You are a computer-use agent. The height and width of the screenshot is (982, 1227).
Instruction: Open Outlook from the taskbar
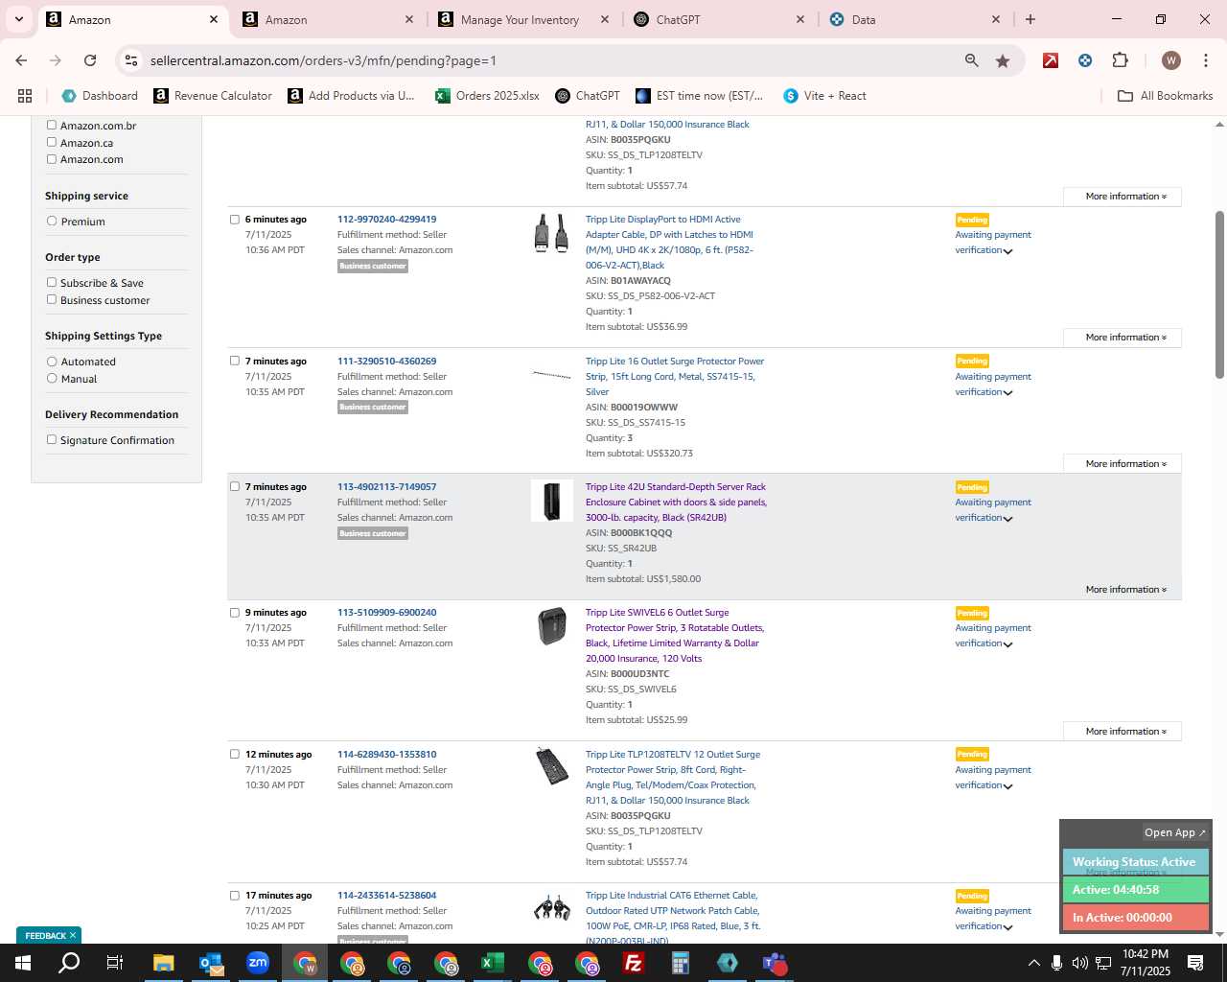tap(211, 963)
